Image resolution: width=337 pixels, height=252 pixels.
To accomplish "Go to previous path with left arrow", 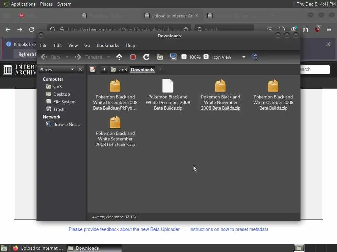I will (104, 70).
